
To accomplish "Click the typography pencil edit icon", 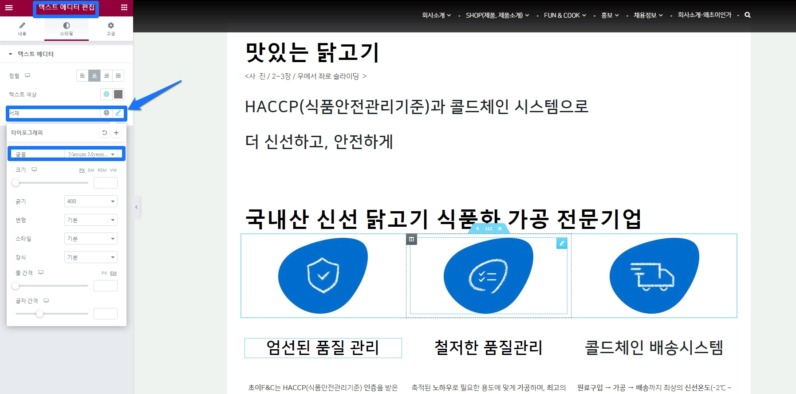I will 118,113.
